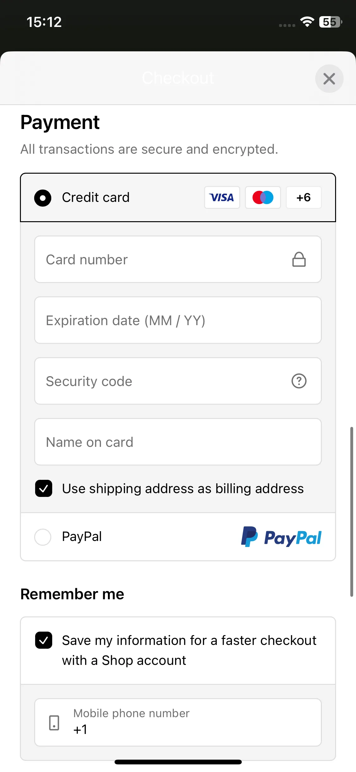Click the vertical scrollbar on the right
The image size is (356, 772).
(x=352, y=512)
